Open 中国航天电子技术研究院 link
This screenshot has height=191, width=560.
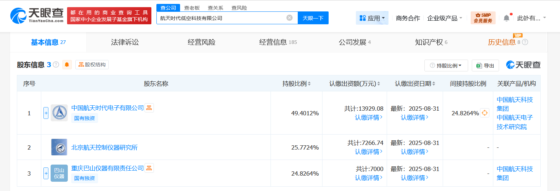(515, 122)
